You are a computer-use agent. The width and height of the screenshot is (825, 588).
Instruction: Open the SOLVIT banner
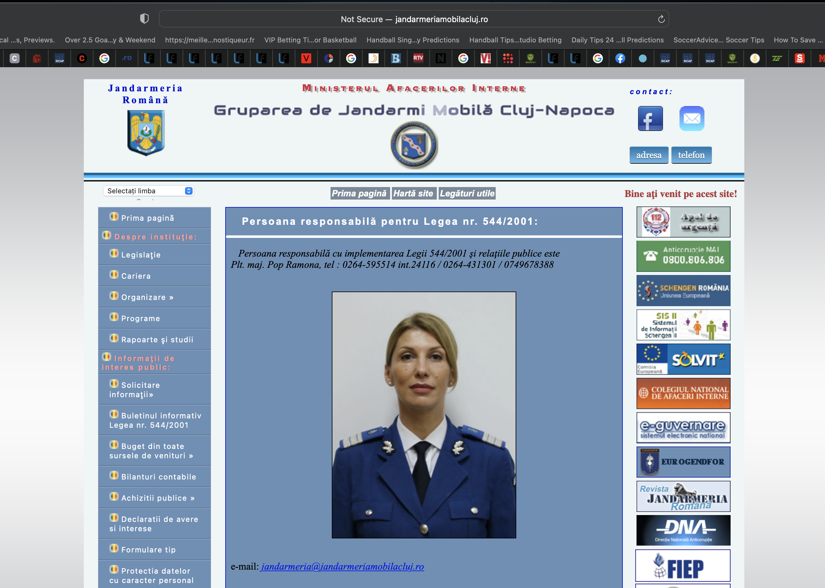(683, 359)
